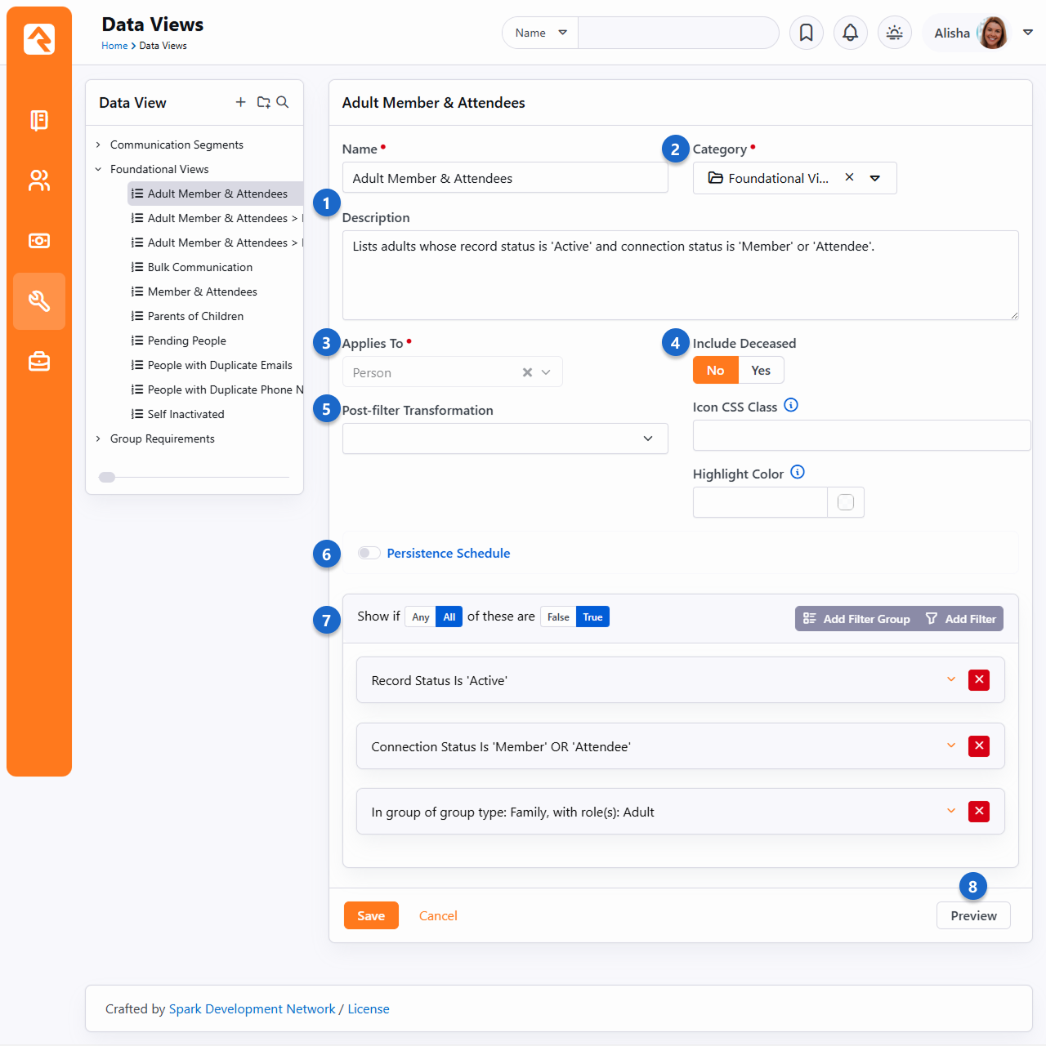
Task: Expand the Communication Segments tree node
Action: pyautogui.click(x=99, y=145)
